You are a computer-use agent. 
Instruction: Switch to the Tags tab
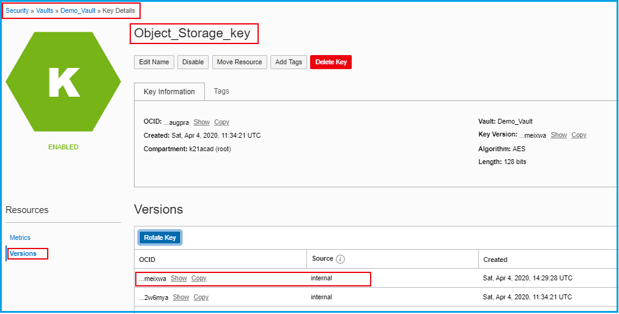(221, 91)
